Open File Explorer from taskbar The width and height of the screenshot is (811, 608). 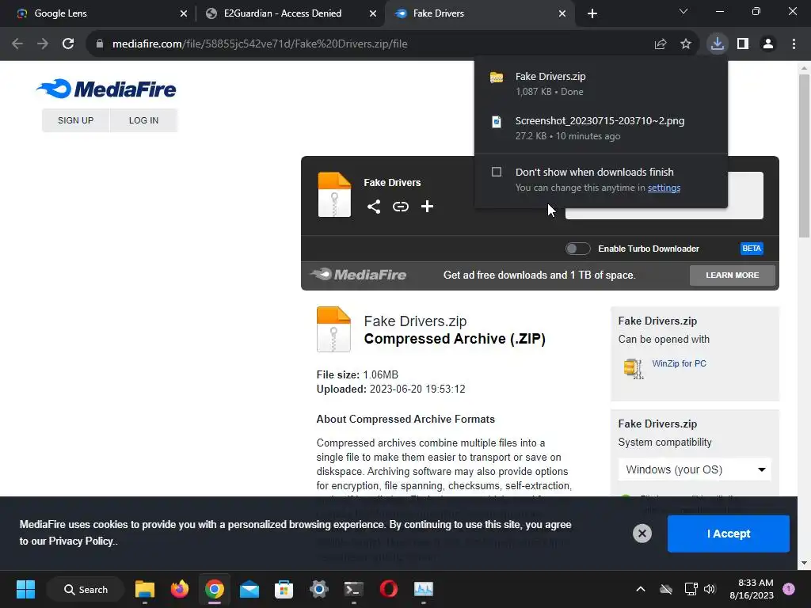(x=145, y=589)
